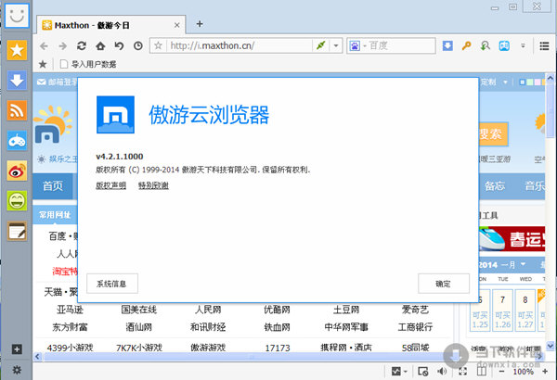Open the 人民网 site link
Screen dimensions: 557x380
coord(208,310)
